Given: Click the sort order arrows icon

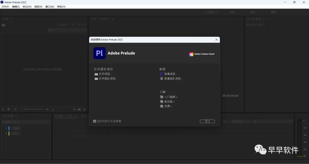Looking at the screenshot, I should (x=53, y=109).
